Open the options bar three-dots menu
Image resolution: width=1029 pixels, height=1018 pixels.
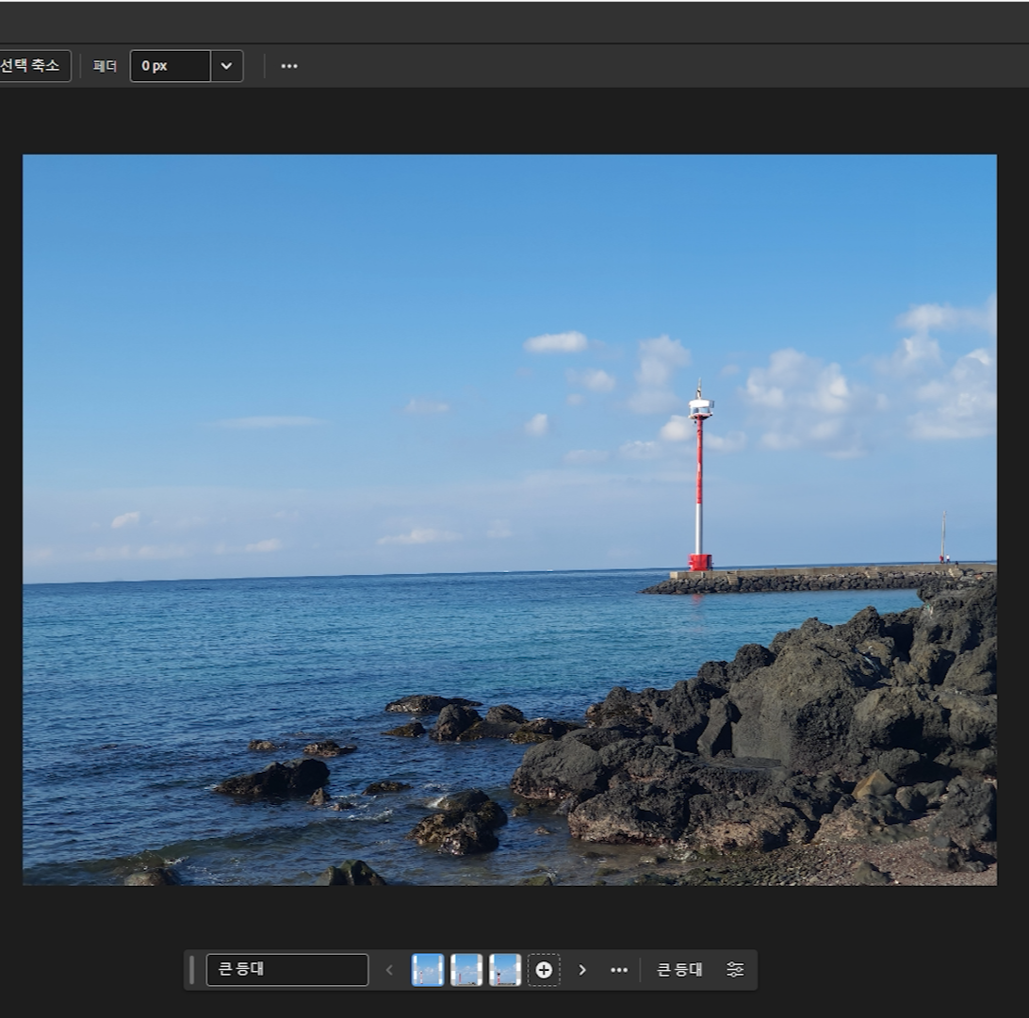(289, 66)
